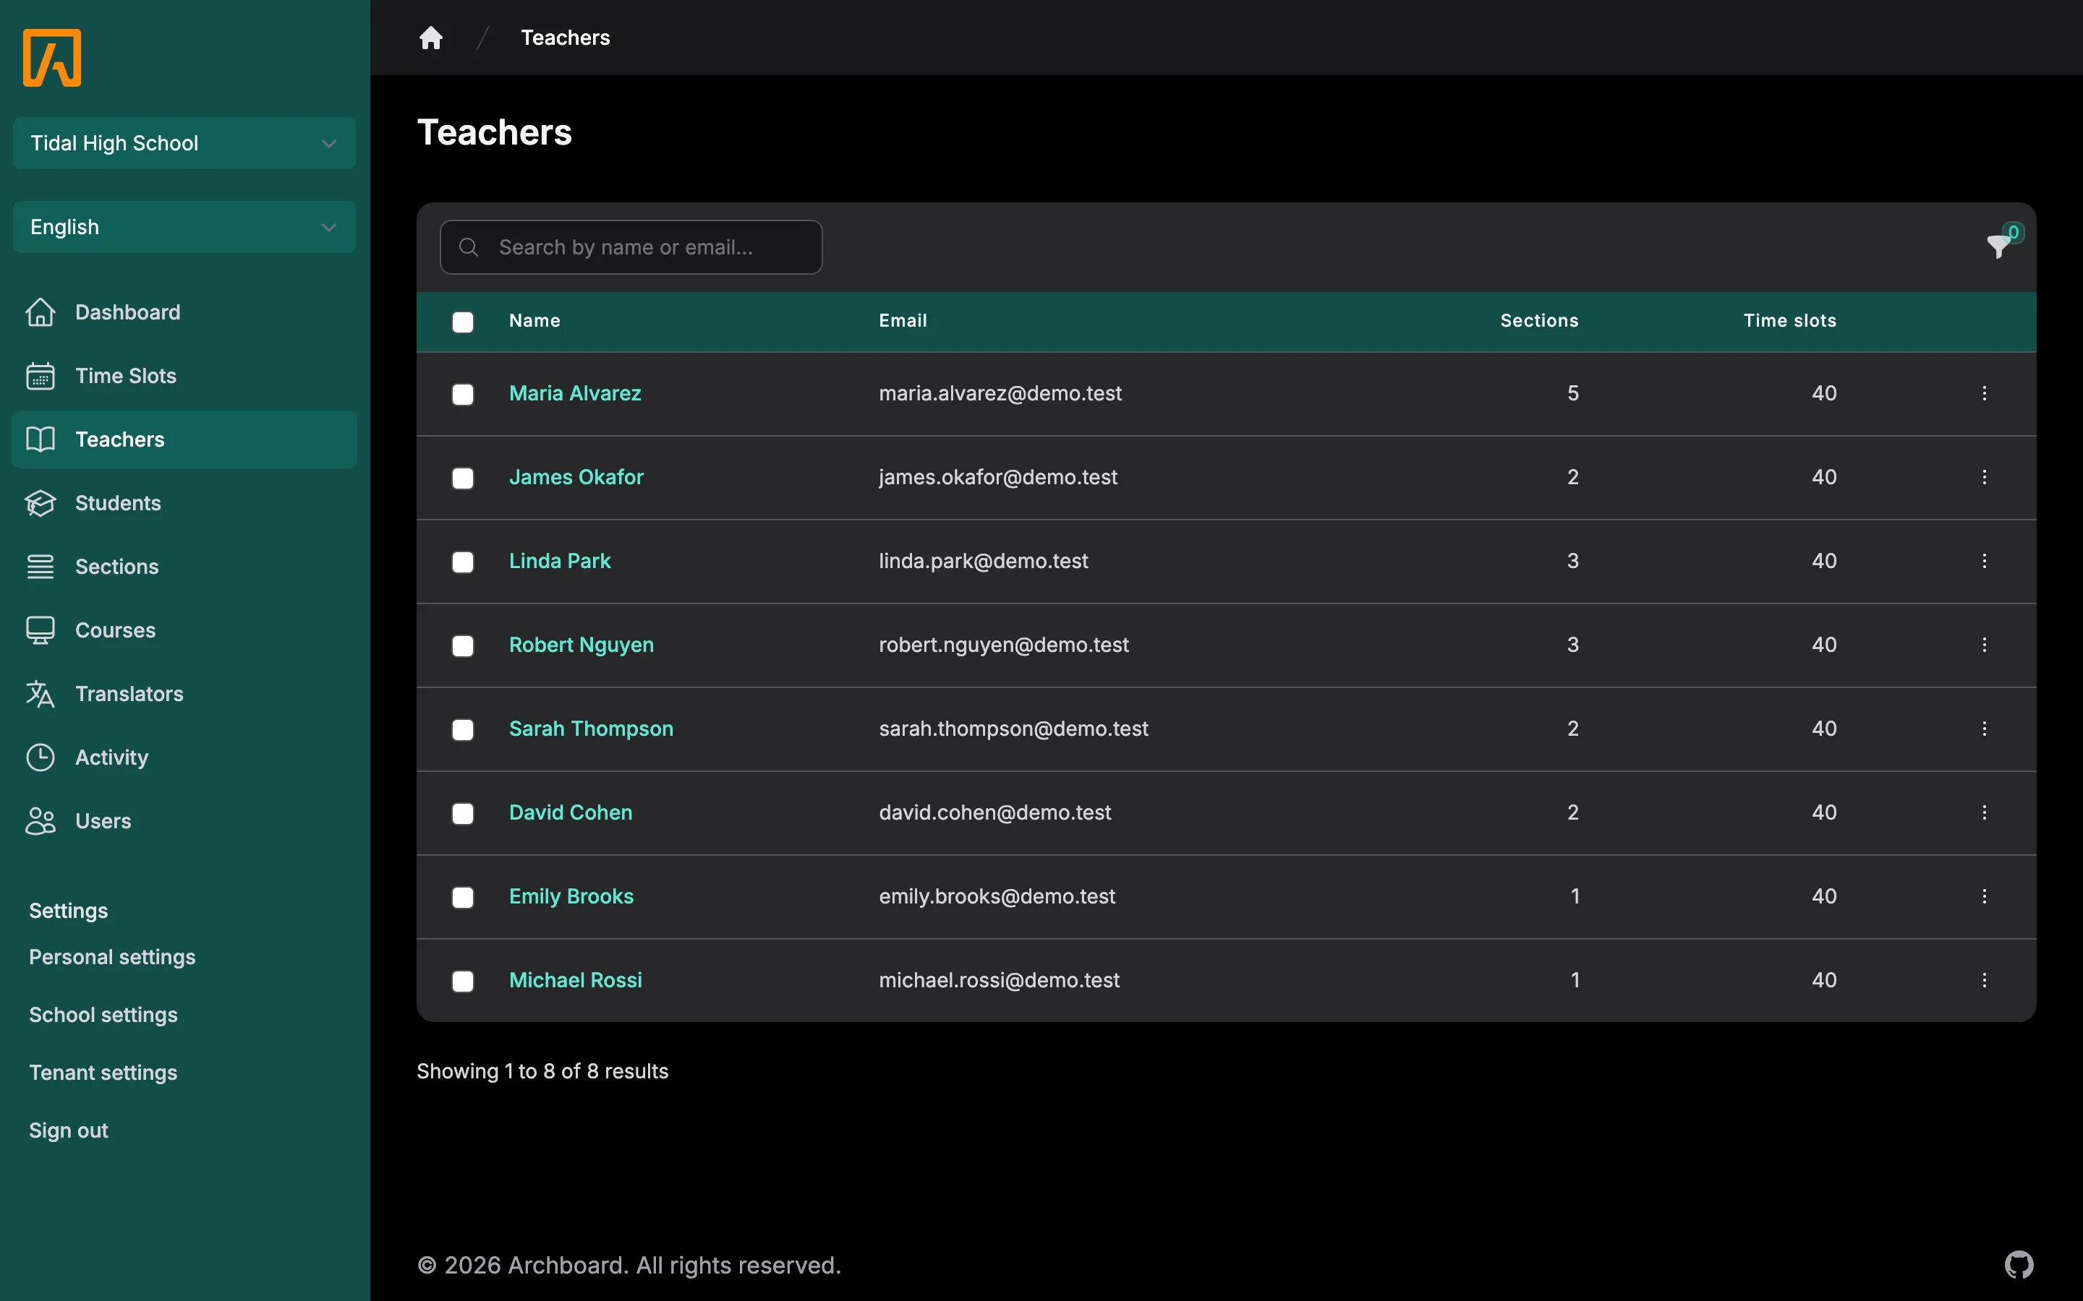Open Maria Alvarez teacher profile link
Screen dimensions: 2083x1301
[x=575, y=393]
